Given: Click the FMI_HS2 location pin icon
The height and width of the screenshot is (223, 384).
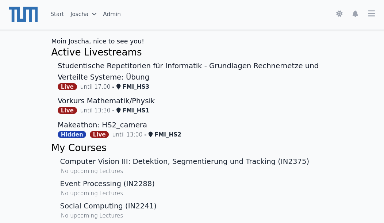Looking at the screenshot, I should 151,134.
